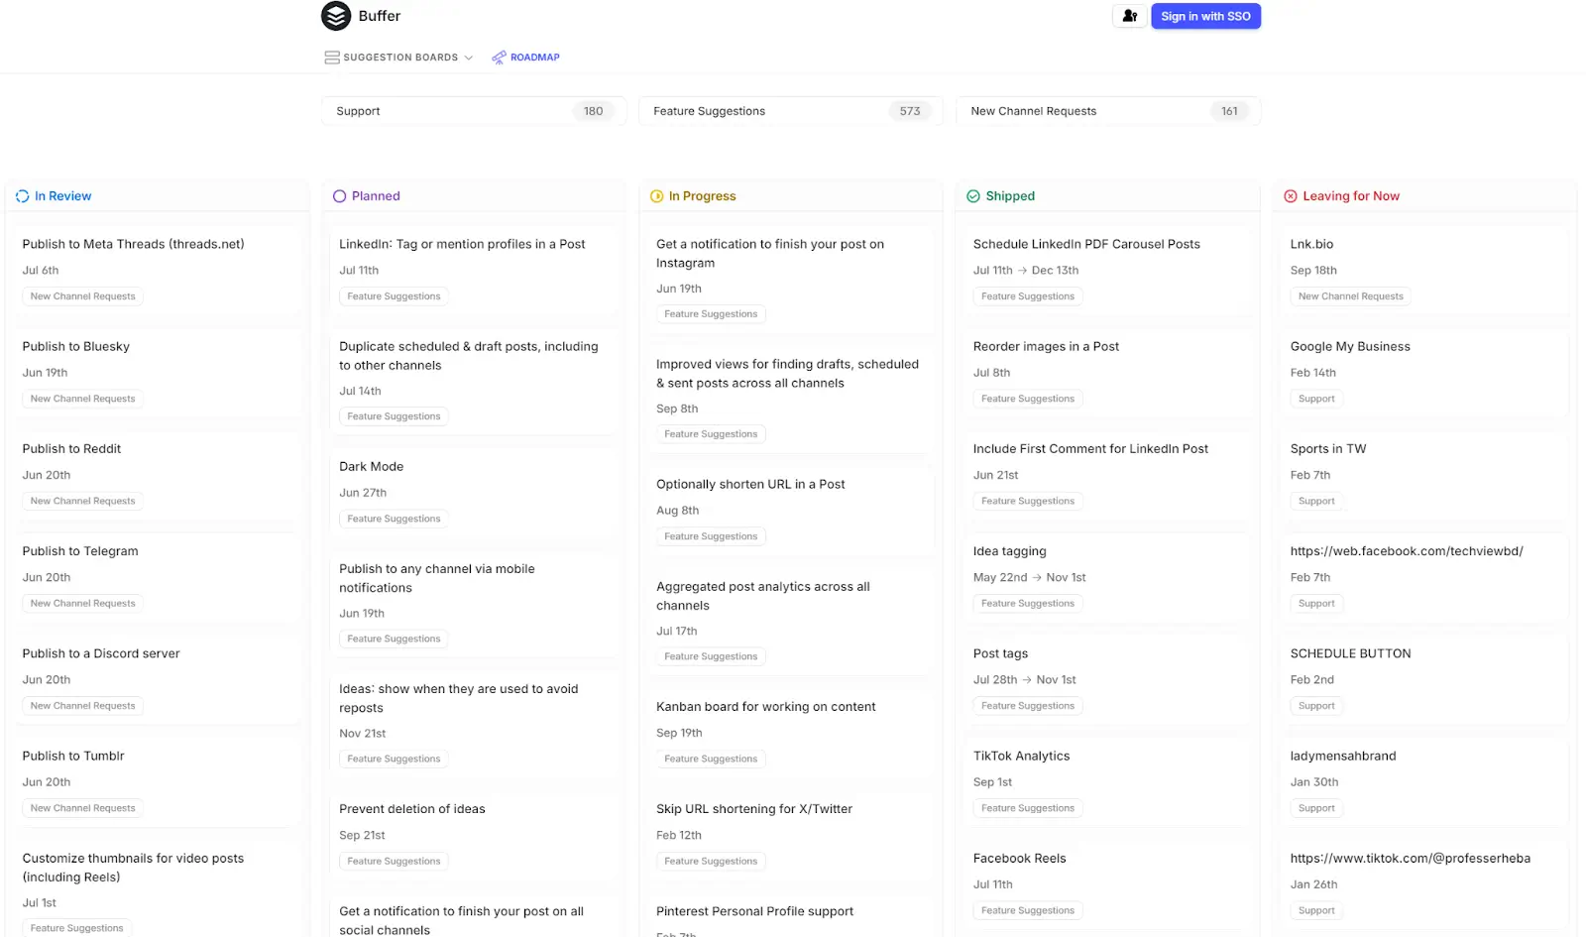This screenshot has width=1586, height=937.
Task: Click the Feature Suggestions tag under Dark Mode
Action: point(394,518)
